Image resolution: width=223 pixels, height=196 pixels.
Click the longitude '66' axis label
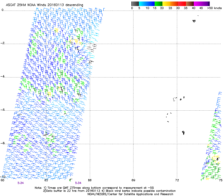tap(90, 180)
